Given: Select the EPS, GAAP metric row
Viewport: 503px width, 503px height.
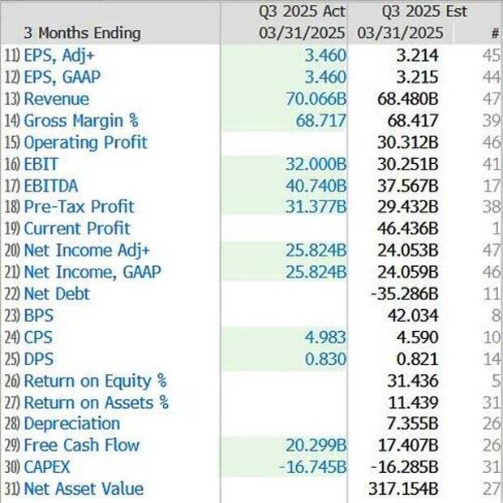Looking at the screenshot, I should click(63, 78).
